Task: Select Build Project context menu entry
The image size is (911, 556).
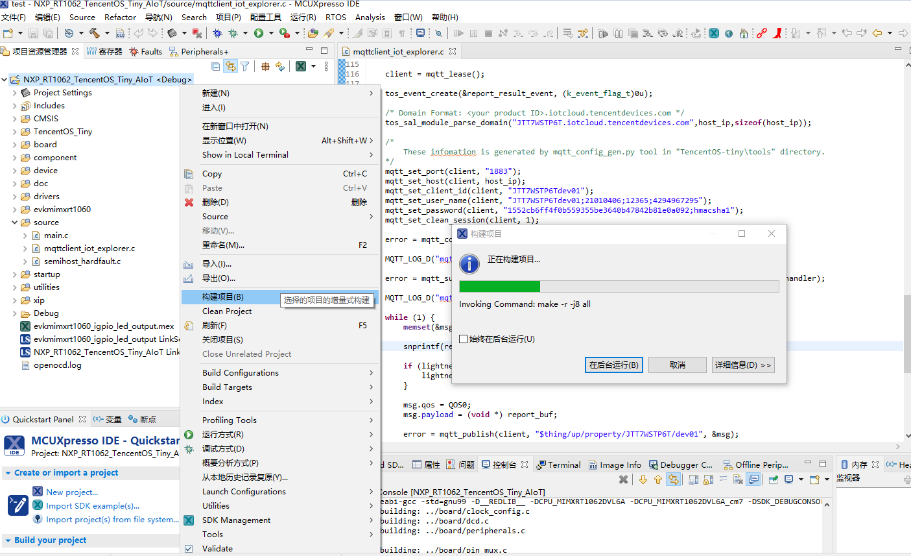Action: pos(281,297)
